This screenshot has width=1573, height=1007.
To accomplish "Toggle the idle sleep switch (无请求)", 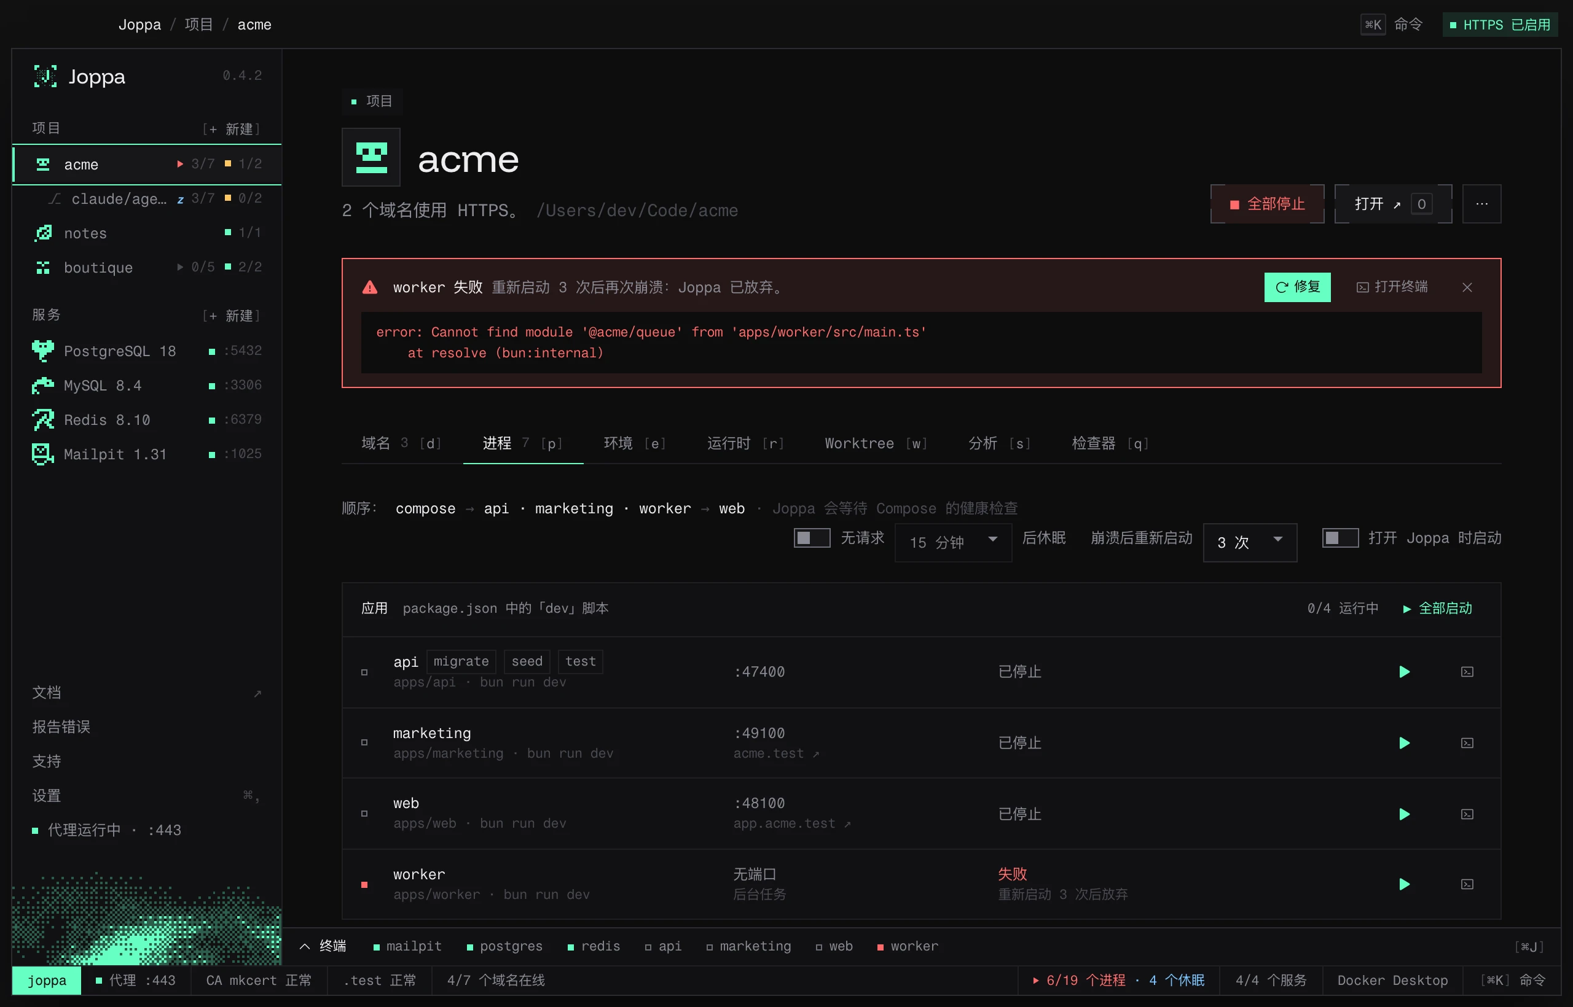I will (x=812, y=537).
